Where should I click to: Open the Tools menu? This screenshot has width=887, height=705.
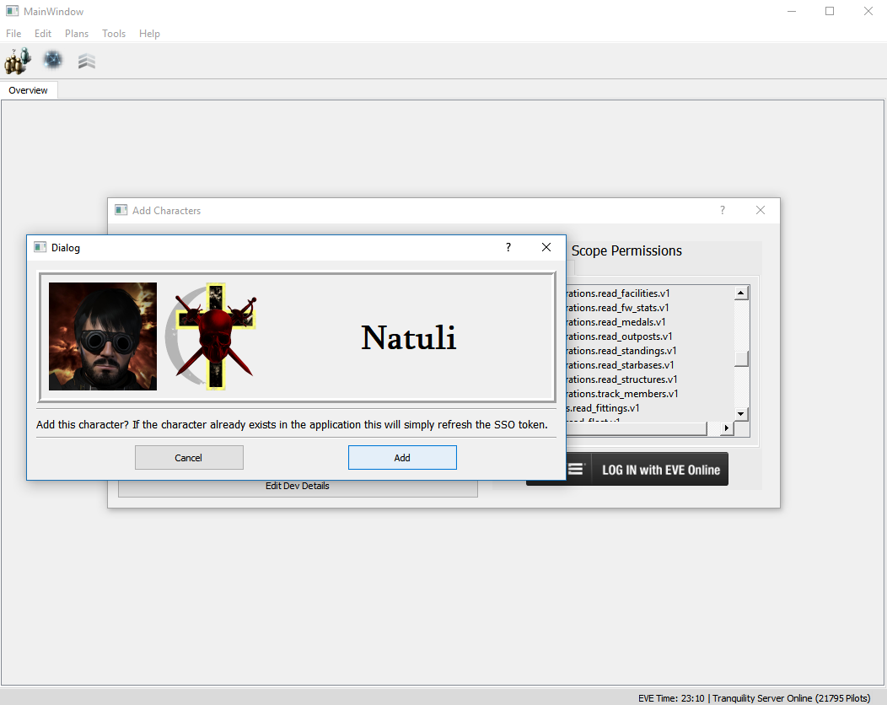tap(114, 34)
